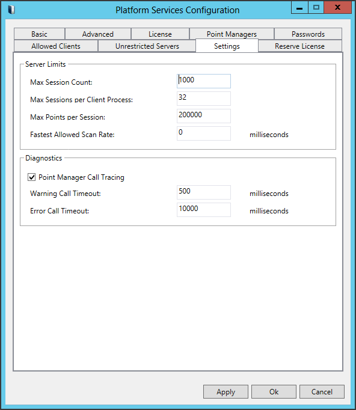This screenshot has width=356, height=410.
Task: Minimize the Platform Services Configuration window
Action: 299,8
